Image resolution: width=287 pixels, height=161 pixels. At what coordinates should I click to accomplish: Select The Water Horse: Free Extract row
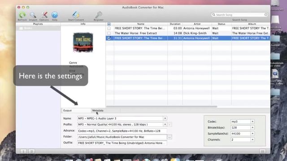(x=188, y=33)
